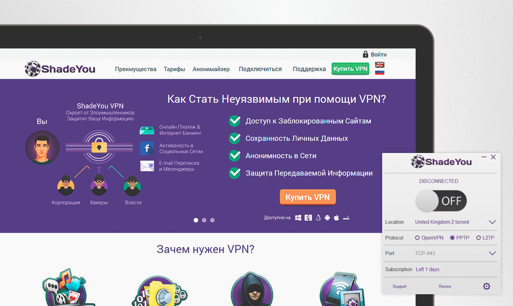The width and height of the screenshot is (513, 306).
Task: Click the Linux penguin platform icon
Action: pos(318,217)
